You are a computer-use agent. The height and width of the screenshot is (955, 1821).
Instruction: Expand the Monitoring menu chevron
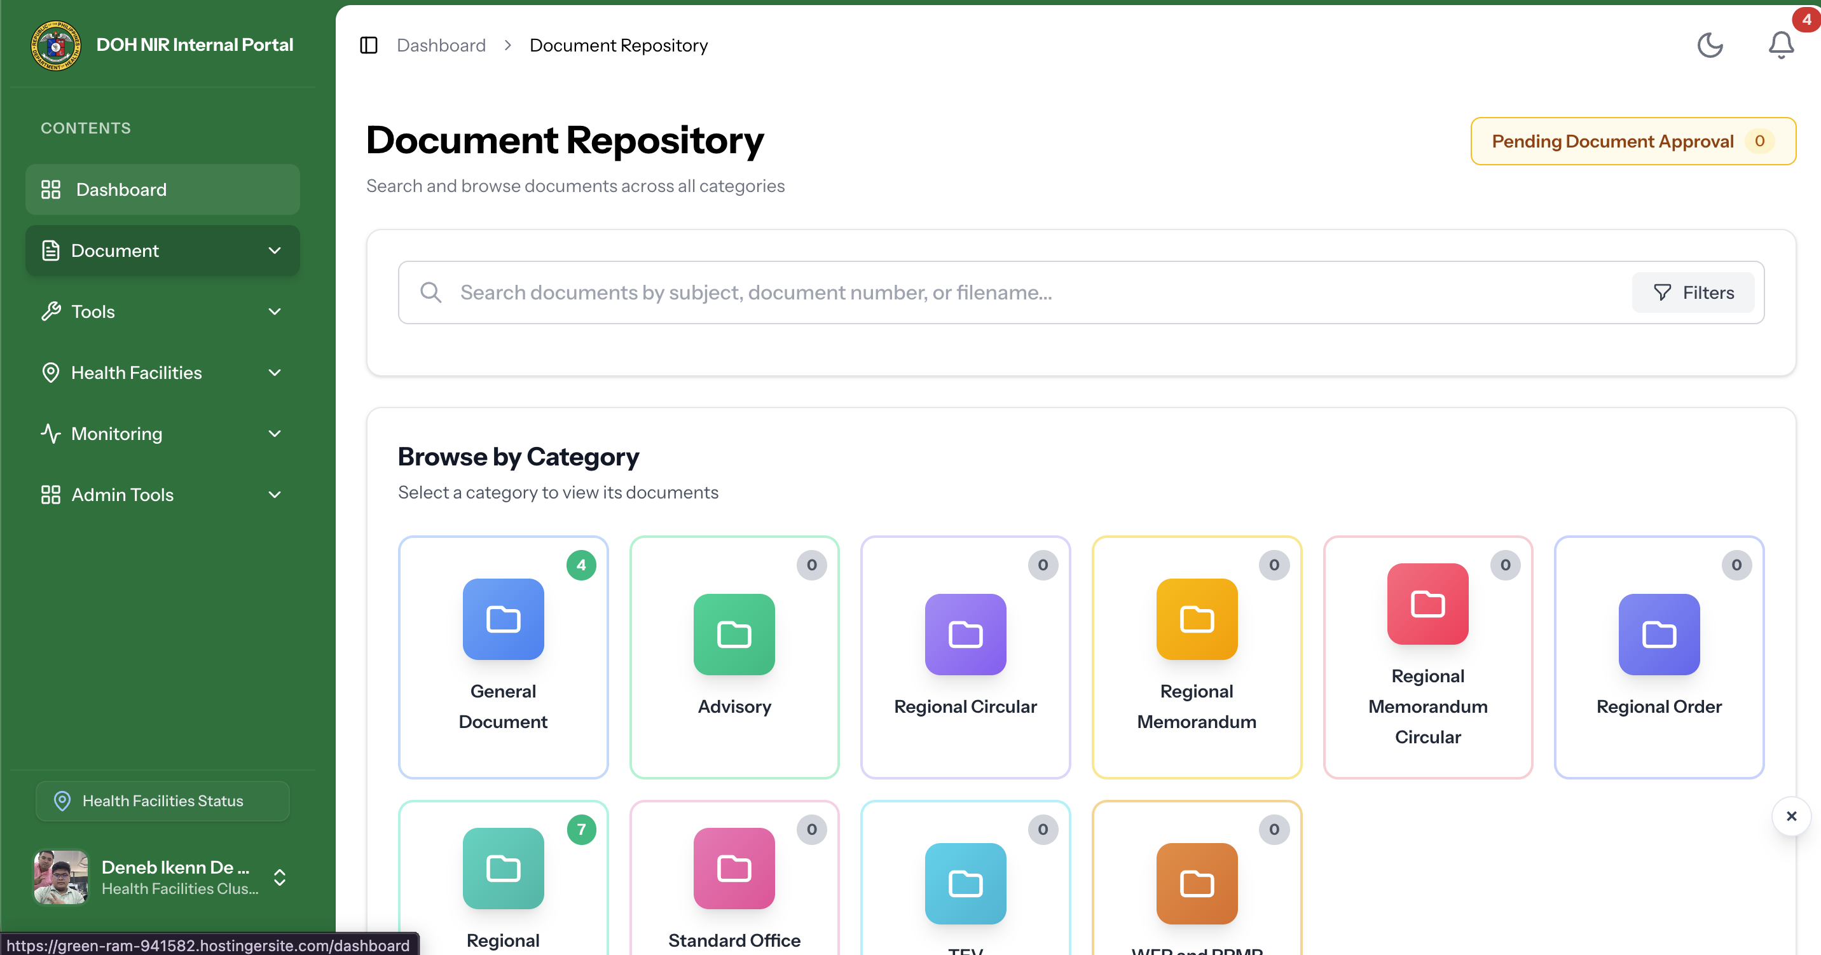(275, 434)
